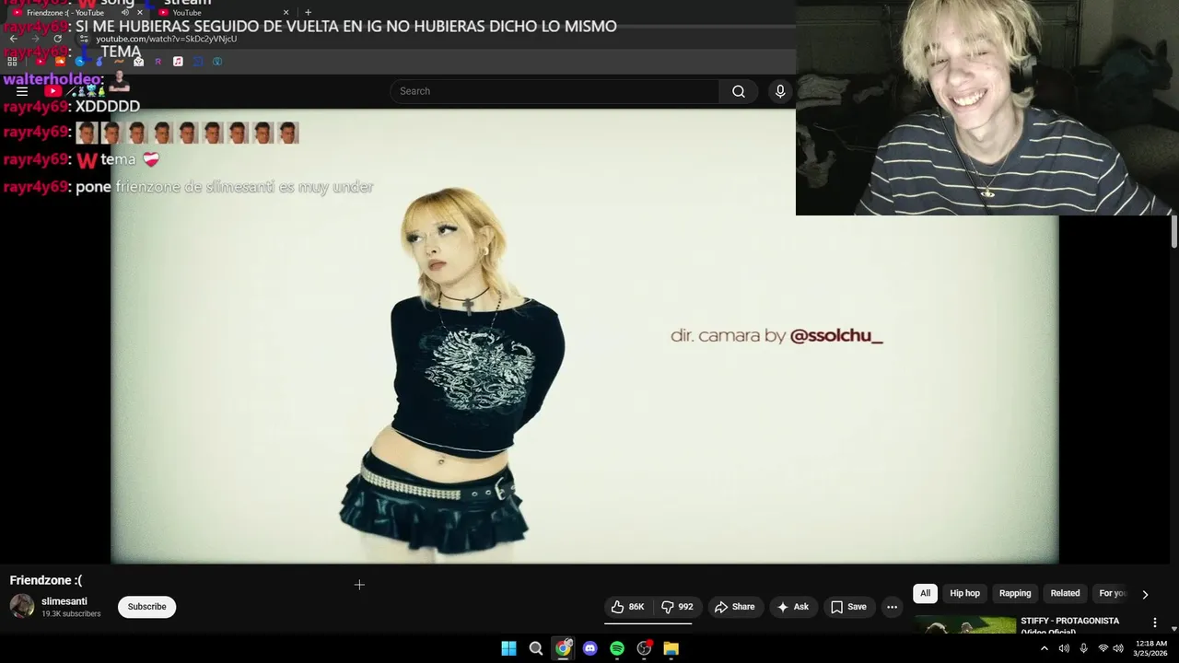Image resolution: width=1179 pixels, height=663 pixels.
Task: Open Apple Music bookmark icon
Action: pos(178,62)
